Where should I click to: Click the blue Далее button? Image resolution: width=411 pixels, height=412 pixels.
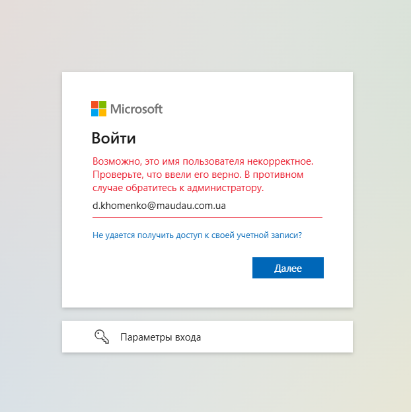[288, 268]
